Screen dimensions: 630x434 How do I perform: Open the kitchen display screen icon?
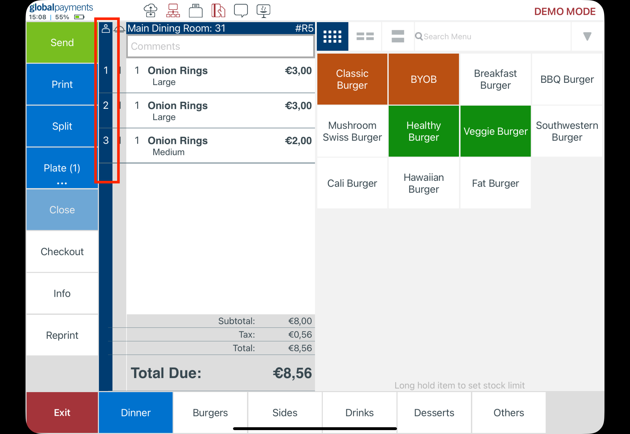pyautogui.click(x=263, y=11)
